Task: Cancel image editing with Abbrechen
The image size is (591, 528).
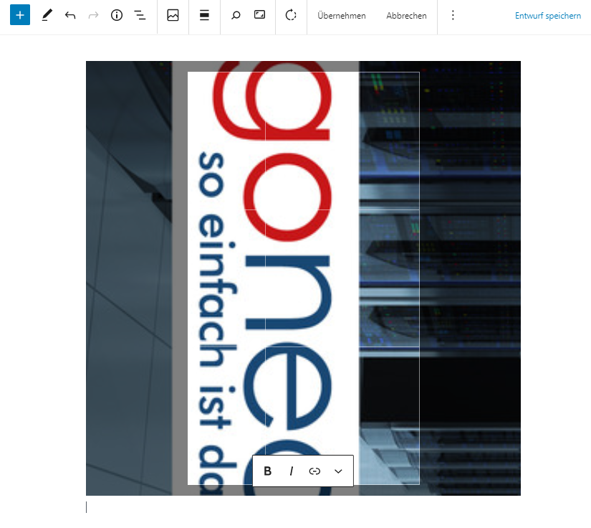Action: pos(406,16)
